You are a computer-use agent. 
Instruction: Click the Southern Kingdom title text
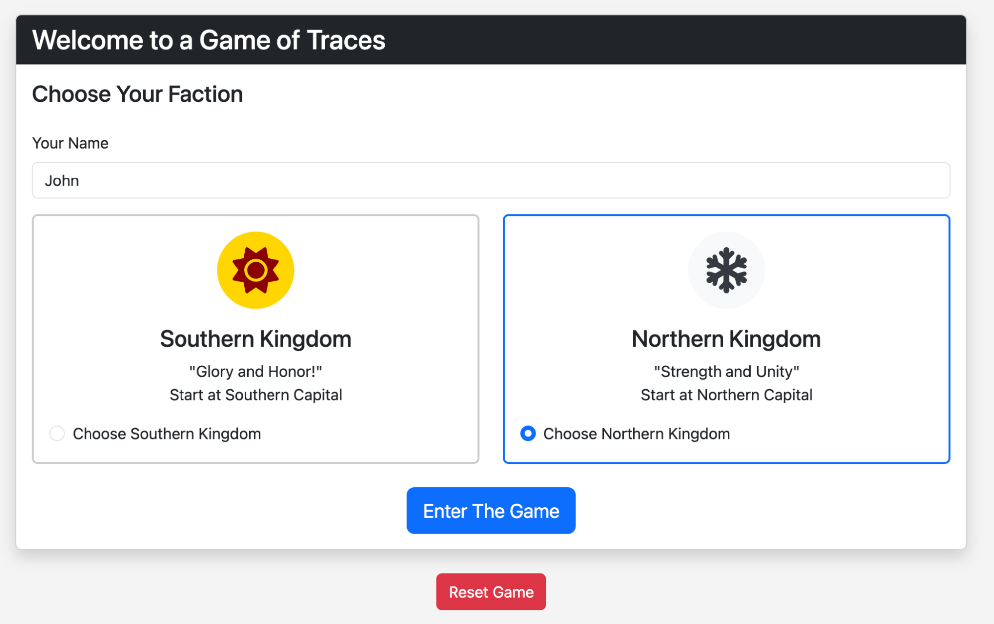[x=255, y=338]
